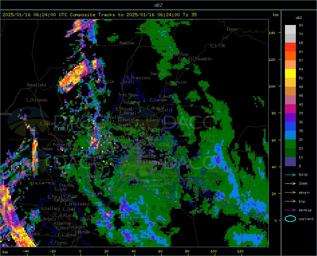Click the C_Guido place label
317x256 pixels.
pos(47,124)
